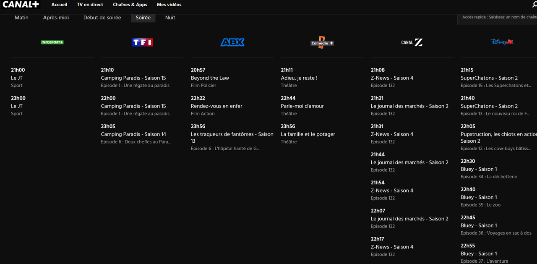Screen dimensions: 537x264
Task: Click the ABX channel logo
Action: (232, 42)
